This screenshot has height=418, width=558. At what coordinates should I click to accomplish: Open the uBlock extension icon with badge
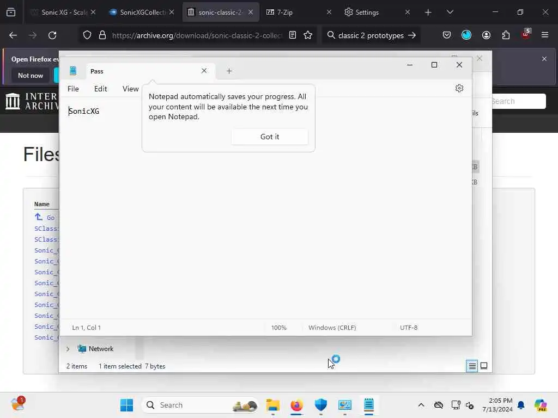click(526, 34)
